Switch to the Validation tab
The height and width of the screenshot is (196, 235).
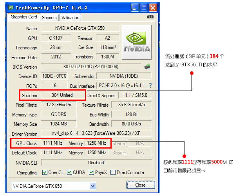(70, 18)
